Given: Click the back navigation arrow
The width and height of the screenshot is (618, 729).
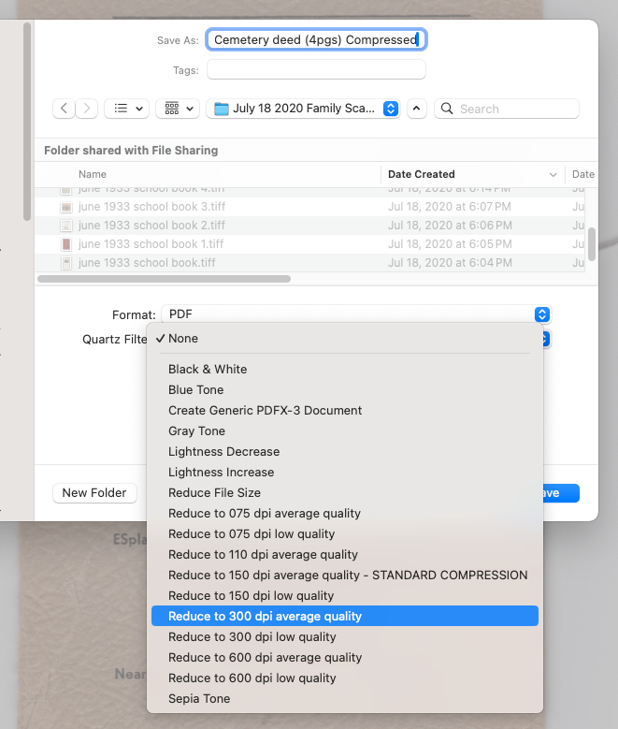Looking at the screenshot, I should coord(65,109).
